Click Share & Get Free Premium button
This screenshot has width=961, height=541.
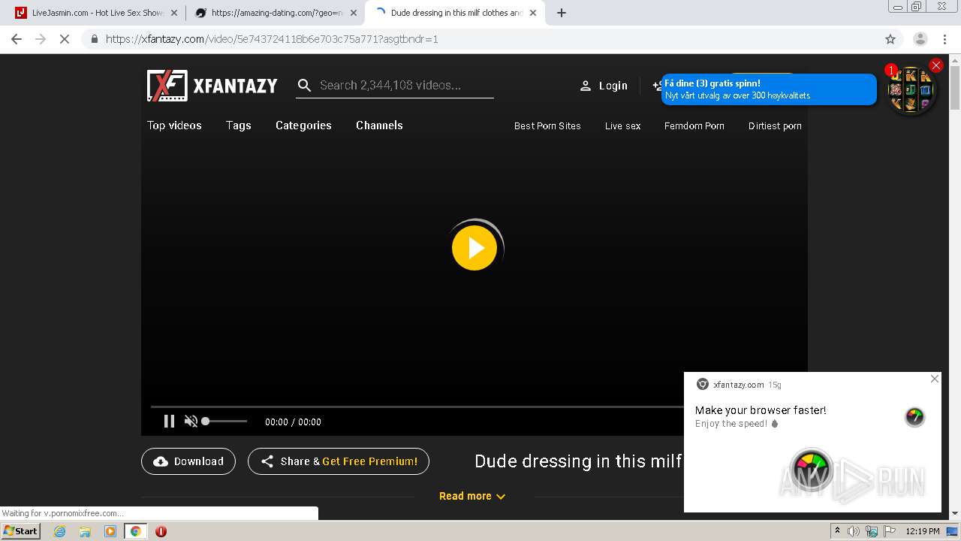[339, 461]
